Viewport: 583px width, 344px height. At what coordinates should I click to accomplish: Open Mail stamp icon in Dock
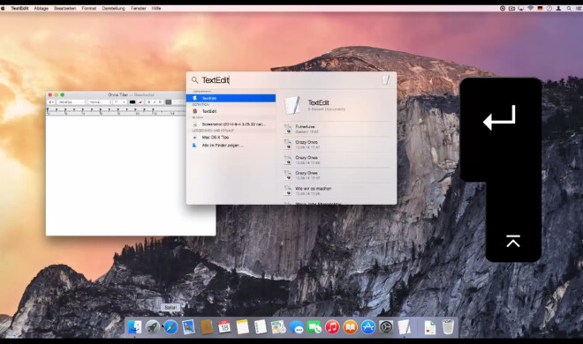pyautogui.click(x=188, y=327)
